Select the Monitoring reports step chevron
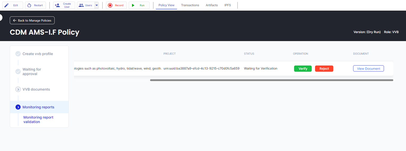 pyautogui.click(x=18, y=107)
